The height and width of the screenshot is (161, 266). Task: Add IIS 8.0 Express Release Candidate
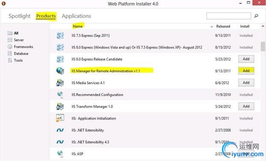pos(246,59)
